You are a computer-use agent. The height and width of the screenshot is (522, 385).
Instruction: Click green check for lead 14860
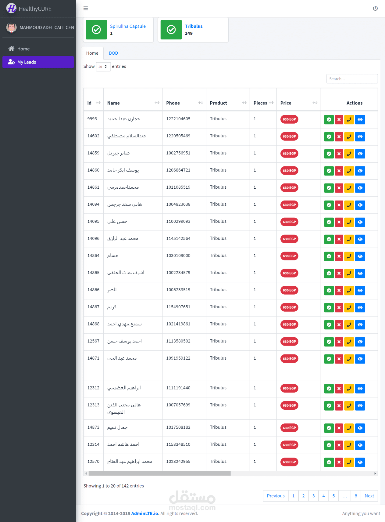coord(329,171)
